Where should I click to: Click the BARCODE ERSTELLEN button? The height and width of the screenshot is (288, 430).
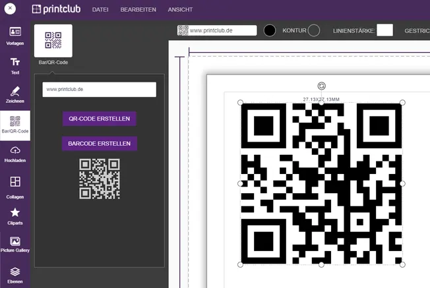pyautogui.click(x=100, y=143)
